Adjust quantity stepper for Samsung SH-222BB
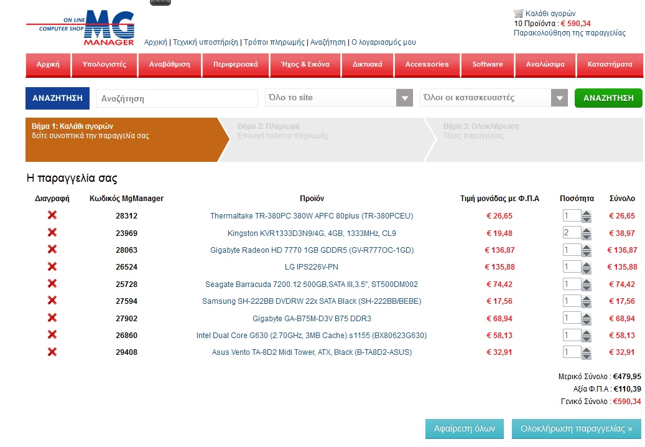Image resolution: width=645 pixels, height=447 pixels. 587,301
